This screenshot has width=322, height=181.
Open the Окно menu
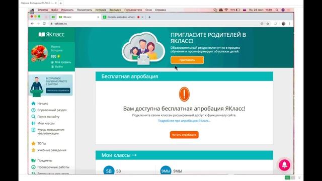click(148, 10)
